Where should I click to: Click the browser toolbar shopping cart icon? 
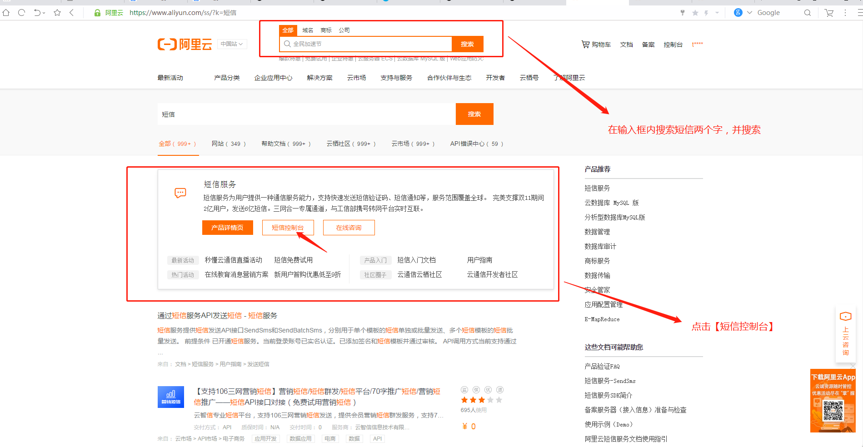(x=828, y=13)
